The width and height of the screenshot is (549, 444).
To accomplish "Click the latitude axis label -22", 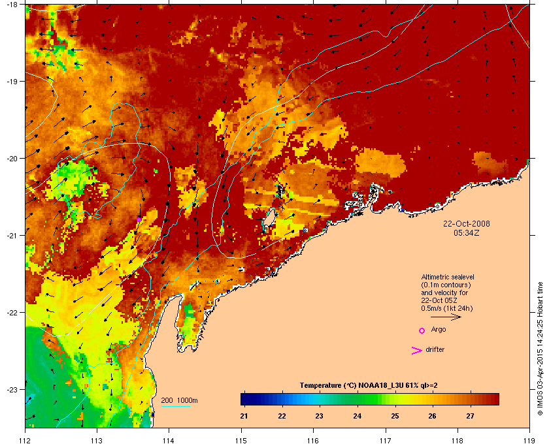I will pyautogui.click(x=12, y=313).
